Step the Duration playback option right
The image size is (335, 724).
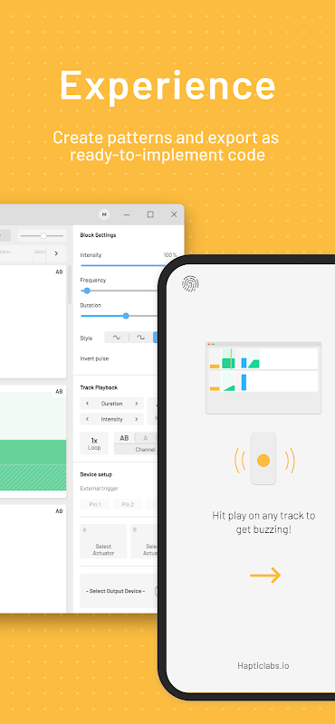click(137, 404)
